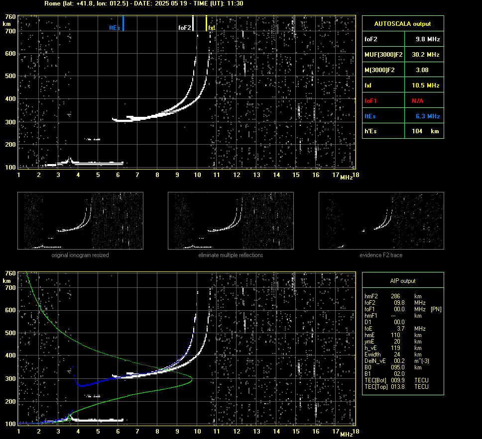
Task: Click the AUTOSCALA output table header
Action: click(x=403, y=24)
